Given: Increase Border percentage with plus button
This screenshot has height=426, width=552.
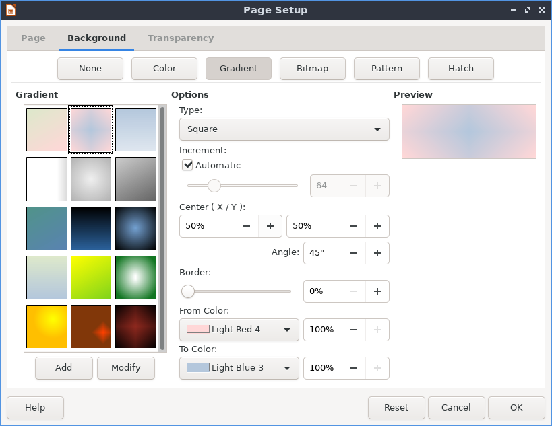Looking at the screenshot, I should [377, 291].
